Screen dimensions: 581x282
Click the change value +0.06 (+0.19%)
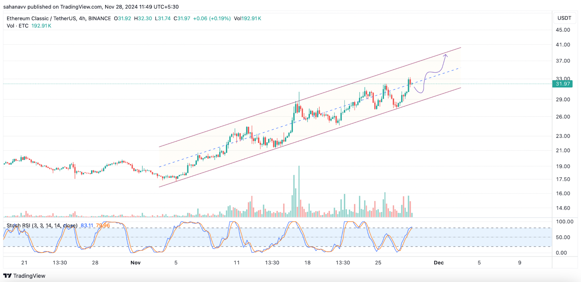[x=212, y=18]
